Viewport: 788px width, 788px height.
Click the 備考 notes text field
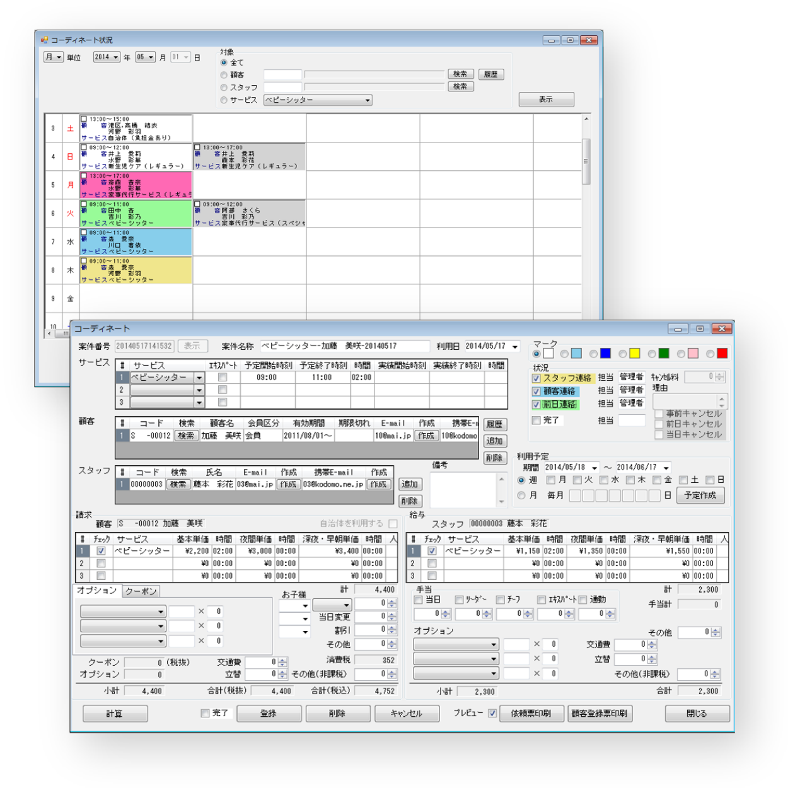point(463,489)
